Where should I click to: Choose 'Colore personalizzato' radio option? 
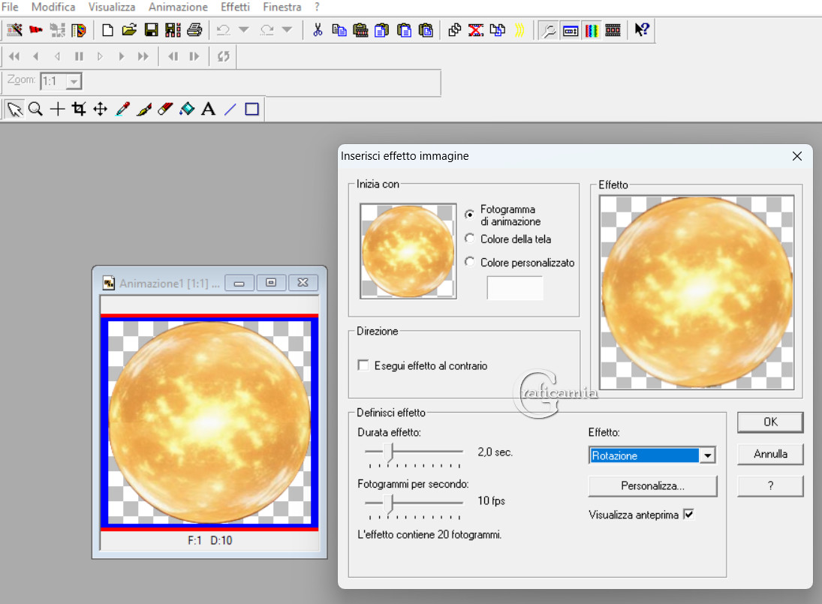pos(470,262)
